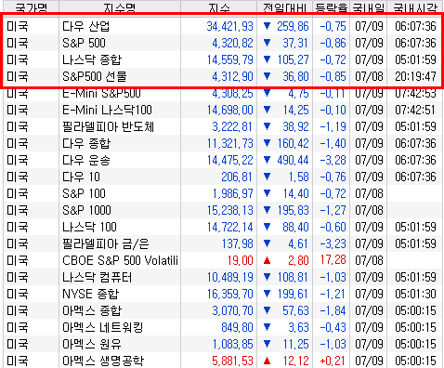Screen dimensions: 444x368
Task: Click the 지수명 column header
Action: click(x=120, y=7)
